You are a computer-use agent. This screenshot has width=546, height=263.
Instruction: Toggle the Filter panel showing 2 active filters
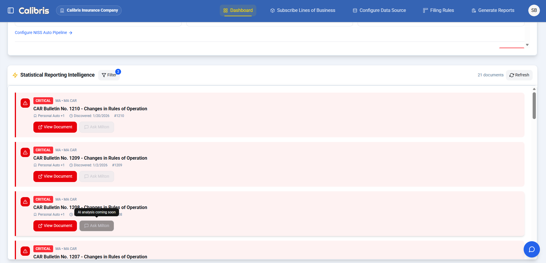tap(109, 75)
